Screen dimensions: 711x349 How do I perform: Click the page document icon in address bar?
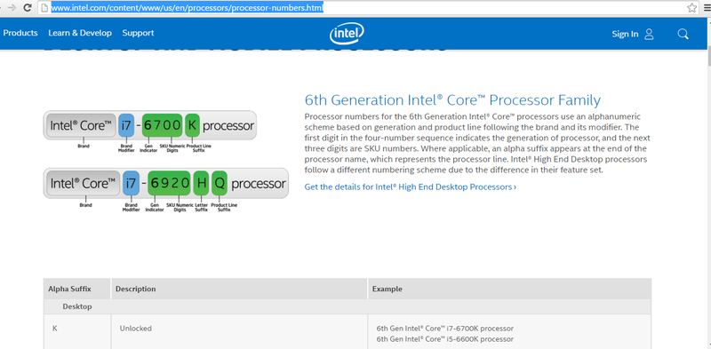(44, 8)
